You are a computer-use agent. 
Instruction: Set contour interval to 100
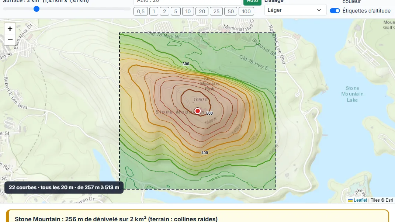pyautogui.click(x=246, y=11)
